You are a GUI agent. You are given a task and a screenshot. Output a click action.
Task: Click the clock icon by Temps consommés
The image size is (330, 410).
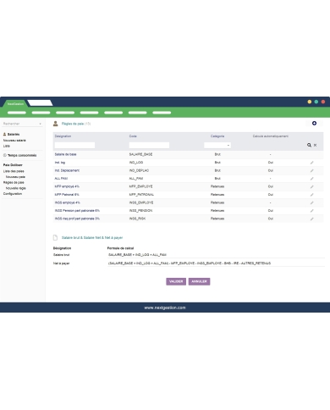pos(5,155)
